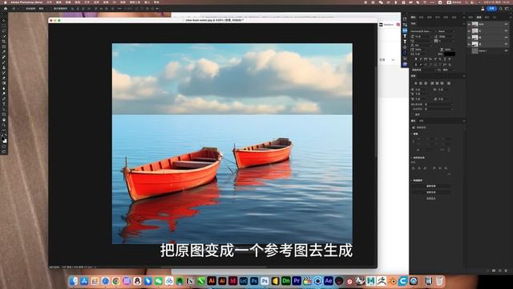Click the paragraph align left button

(x=416, y=83)
